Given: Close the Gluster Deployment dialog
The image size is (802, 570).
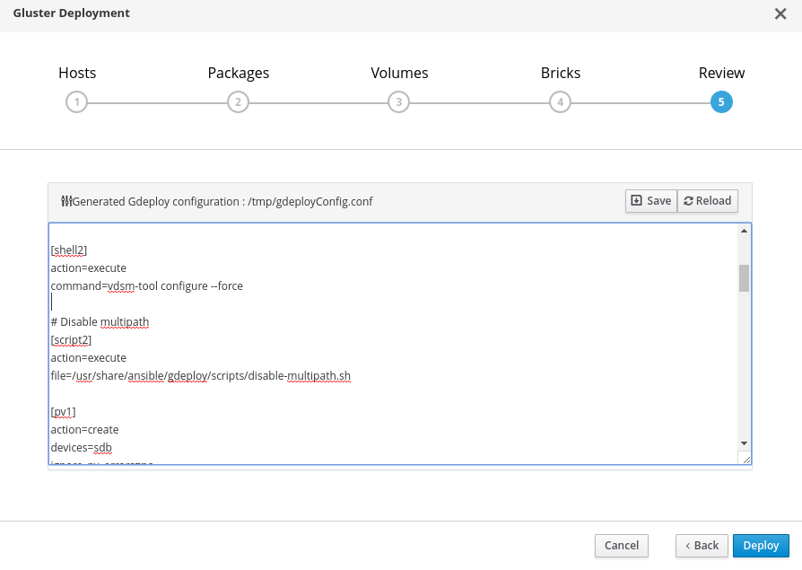Looking at the screenshot, I should [780, 13].
